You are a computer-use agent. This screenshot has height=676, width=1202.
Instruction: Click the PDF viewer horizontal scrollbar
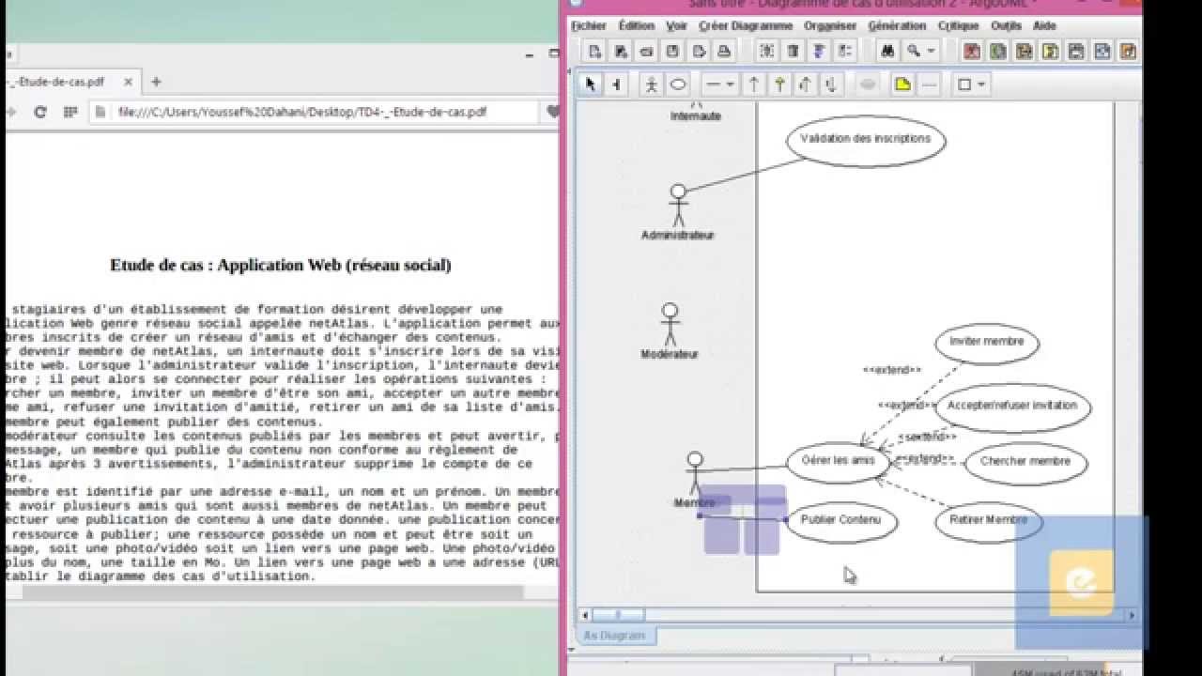click(272, 593)
